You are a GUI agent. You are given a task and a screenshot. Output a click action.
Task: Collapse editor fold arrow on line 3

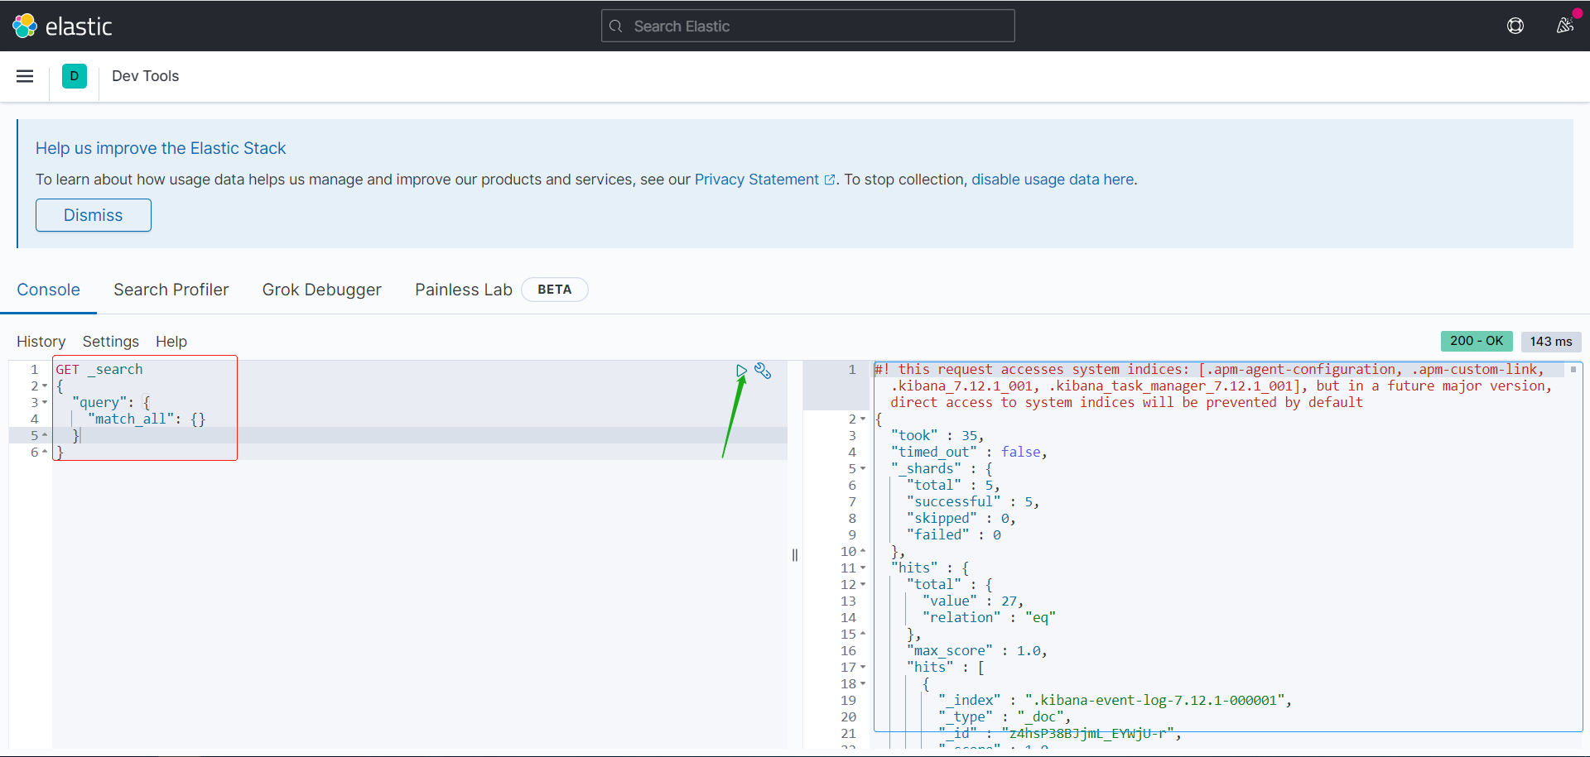point(45,403)
